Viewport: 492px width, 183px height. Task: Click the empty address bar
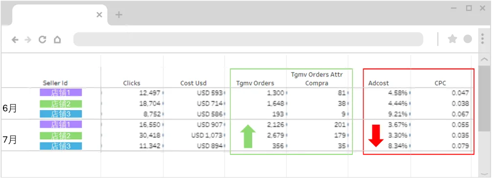tap(248, 39)
